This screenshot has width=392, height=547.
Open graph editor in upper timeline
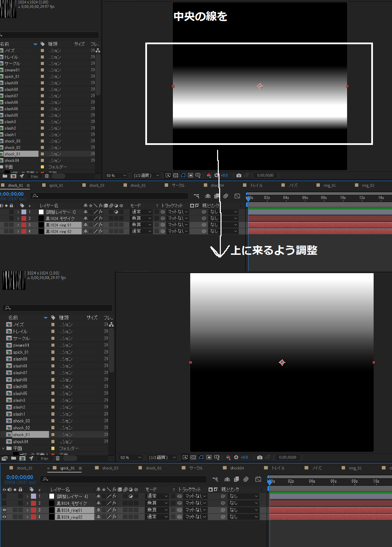237,196
